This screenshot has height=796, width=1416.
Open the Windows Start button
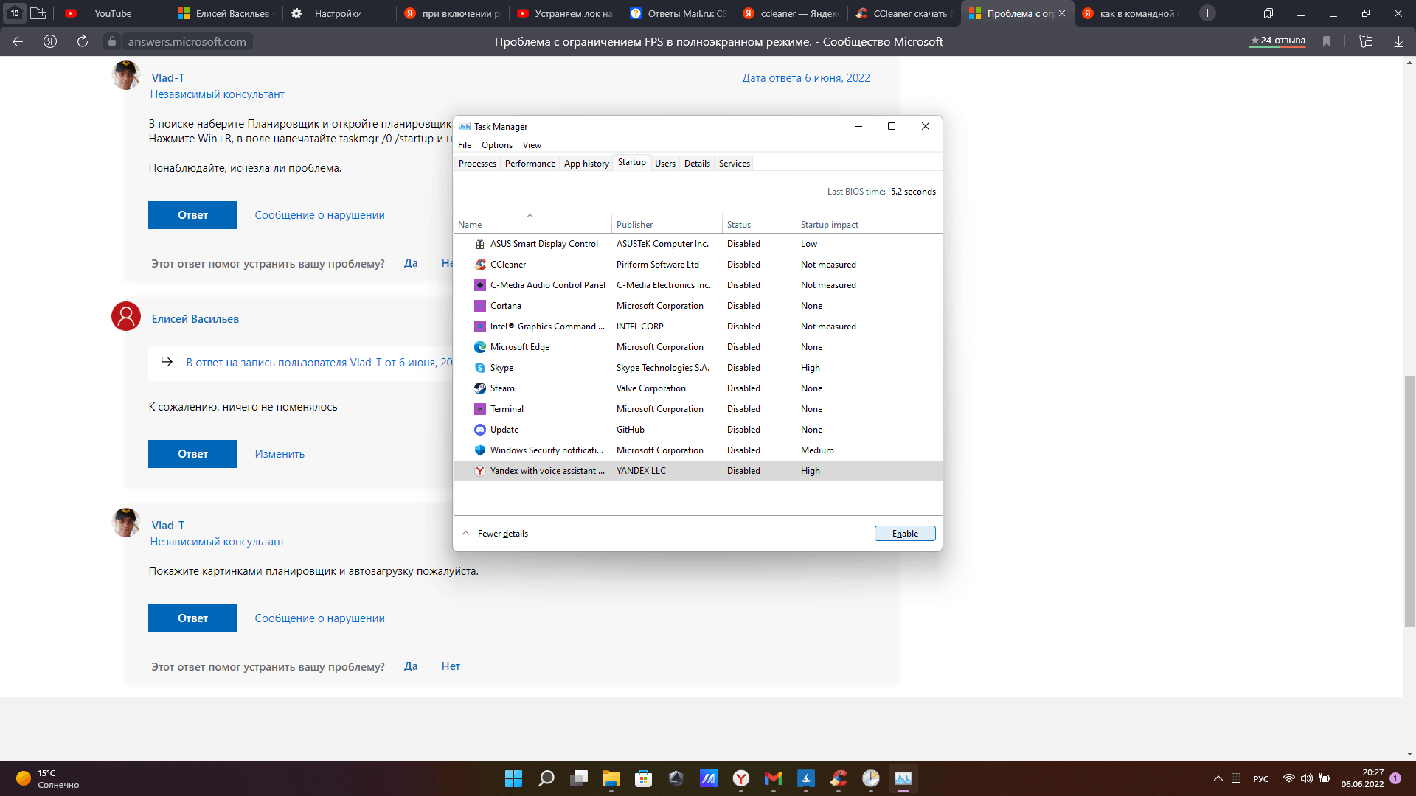pos(513,778)
